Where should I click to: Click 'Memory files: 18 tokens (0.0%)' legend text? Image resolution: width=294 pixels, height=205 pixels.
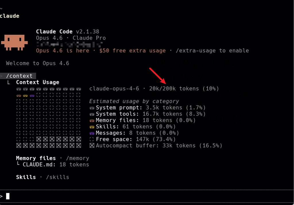point(146,120)
